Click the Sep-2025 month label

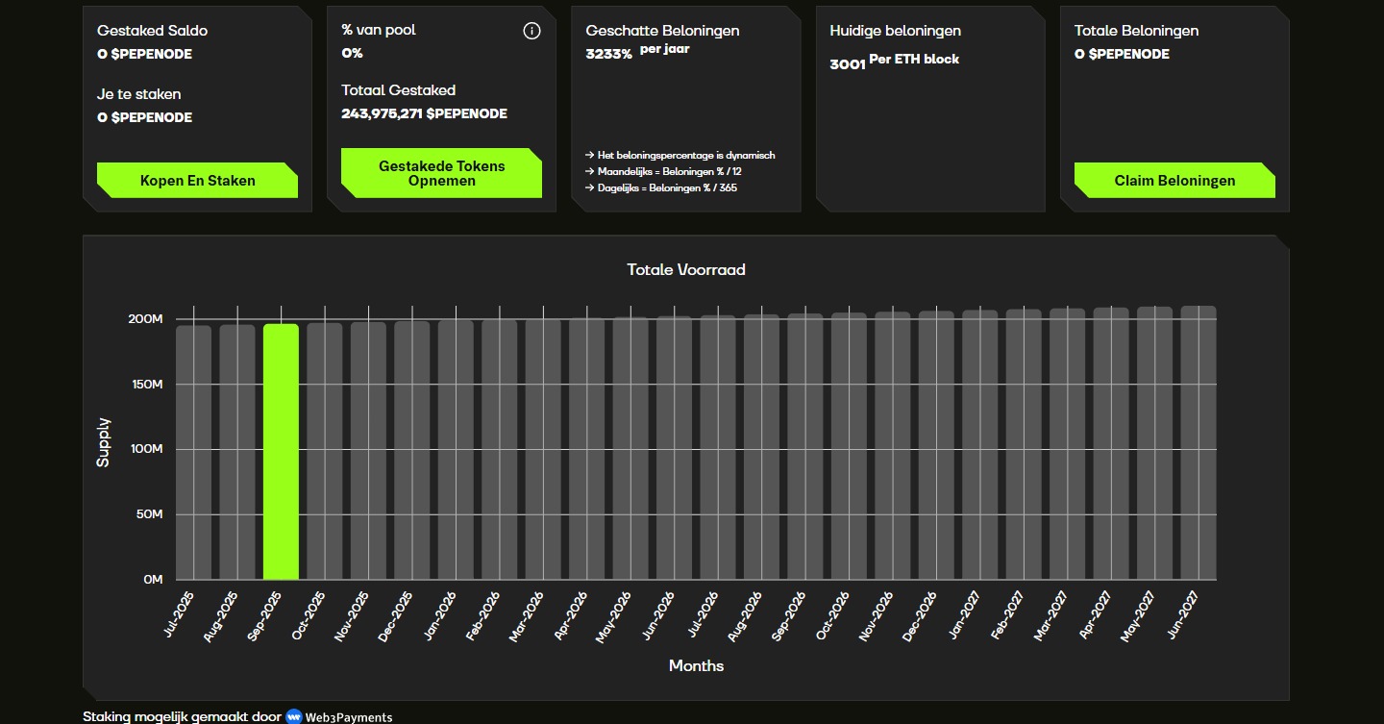click(266, 615)
